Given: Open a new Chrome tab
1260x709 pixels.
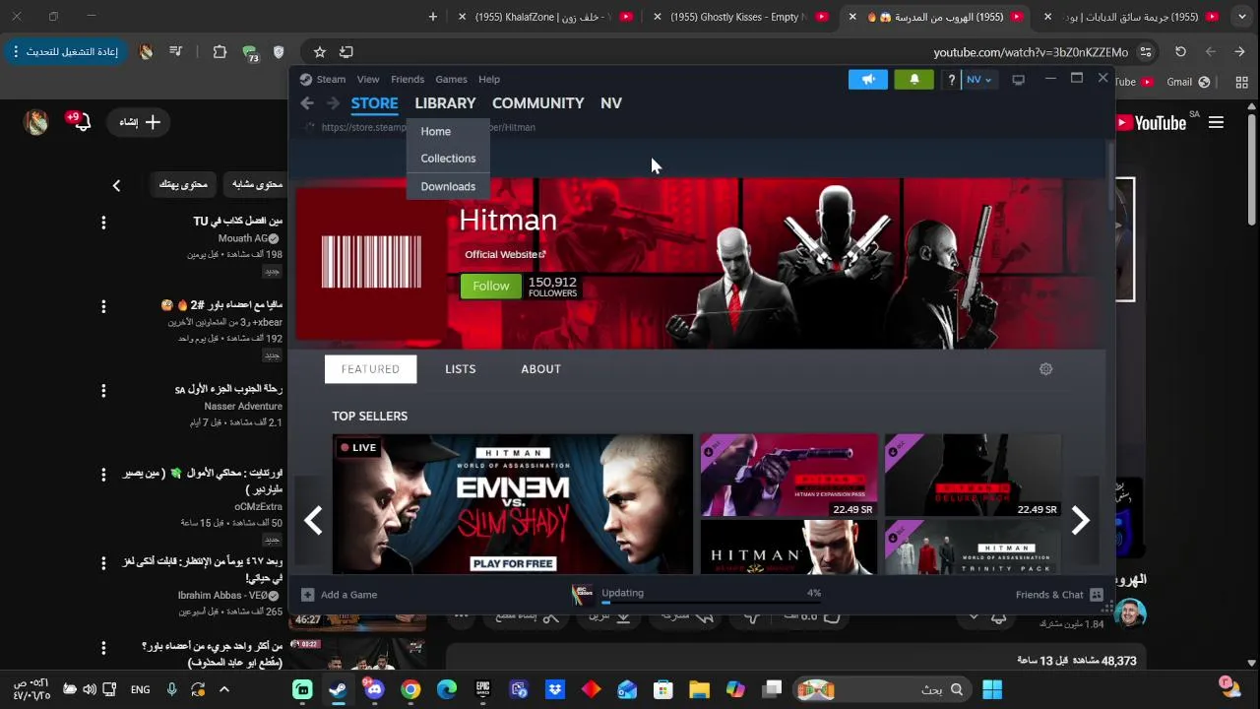Looking at the screenshot, I should [433, 17].
